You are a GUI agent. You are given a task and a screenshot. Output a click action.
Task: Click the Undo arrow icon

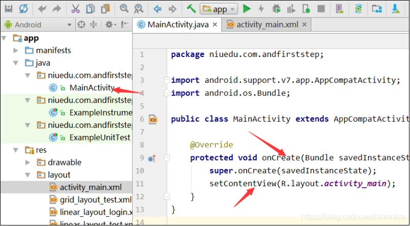(42, 9)
